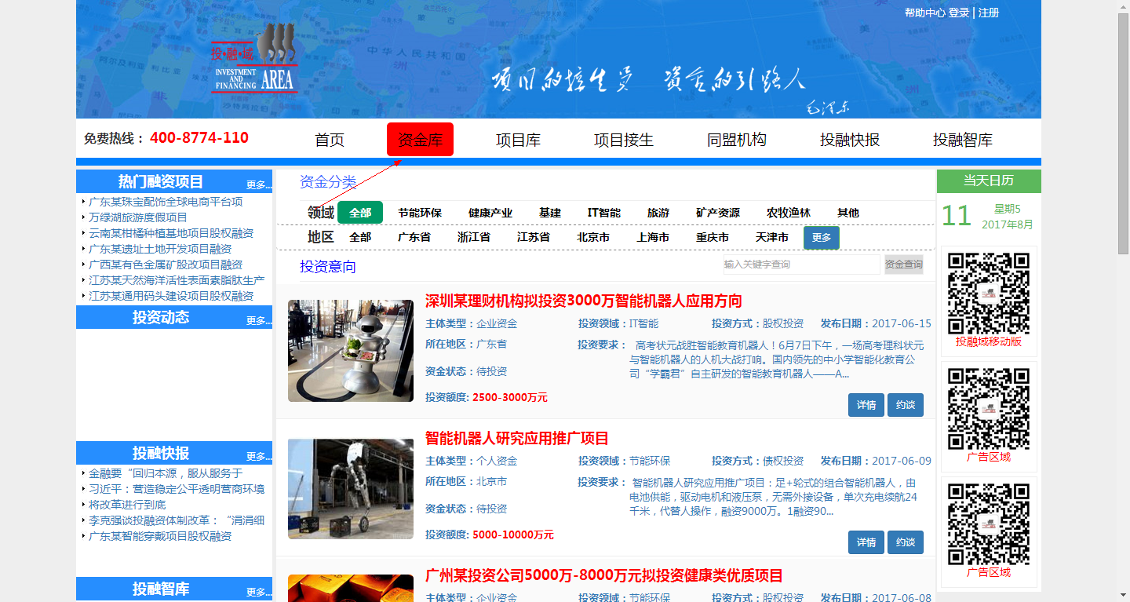
Task: Open 更多 next to 投融智库 sidebar
Action: coord(258,593)
